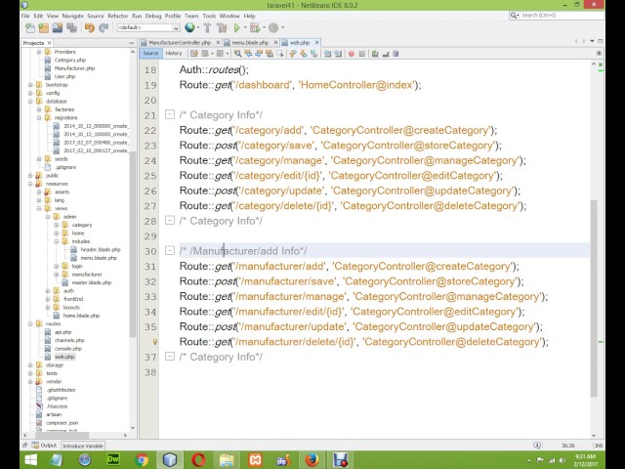
Task: Click the green Run Project arrow
Action: point(236,27)
